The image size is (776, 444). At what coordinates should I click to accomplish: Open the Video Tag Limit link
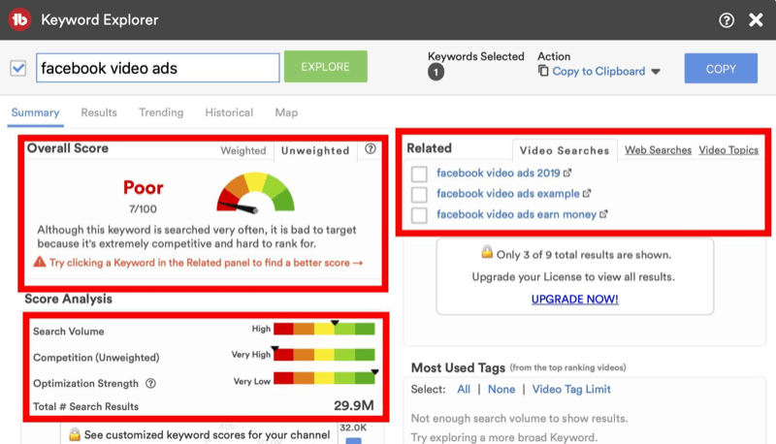point(571,389)
